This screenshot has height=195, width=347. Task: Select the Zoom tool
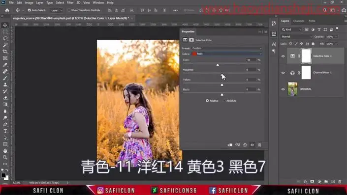(x=5, y=158)
